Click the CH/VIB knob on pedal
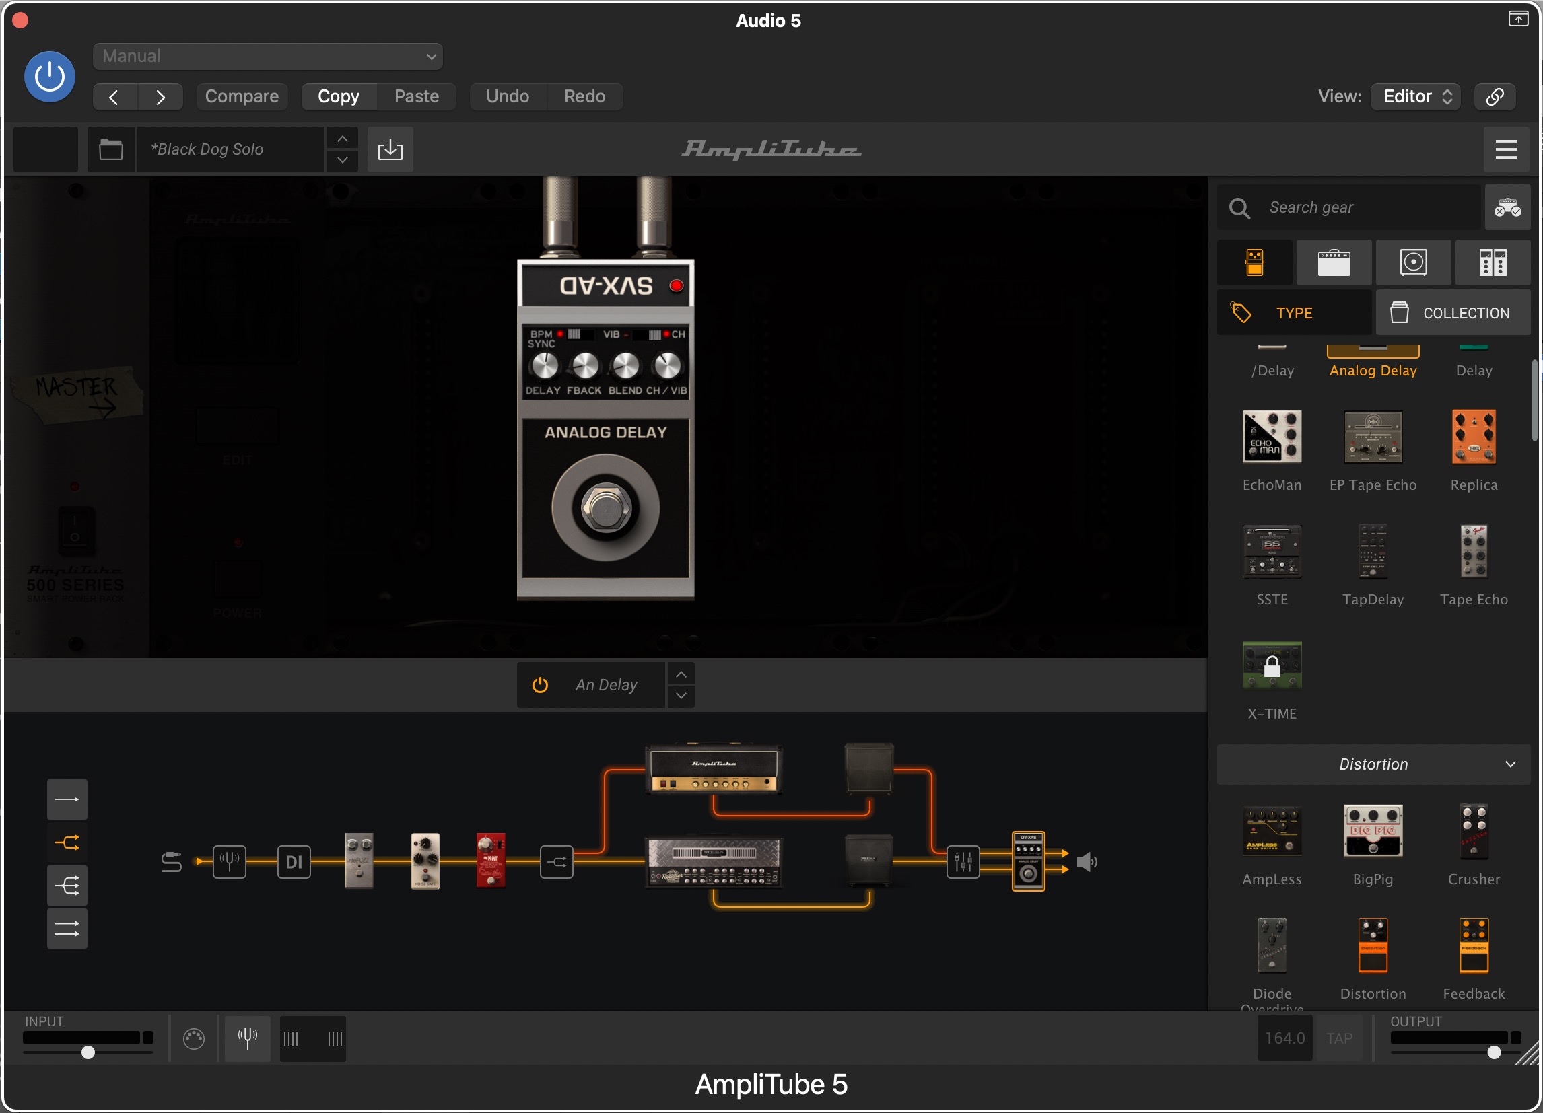This screenshot has width=1543, height=1113. coord(667,367)
